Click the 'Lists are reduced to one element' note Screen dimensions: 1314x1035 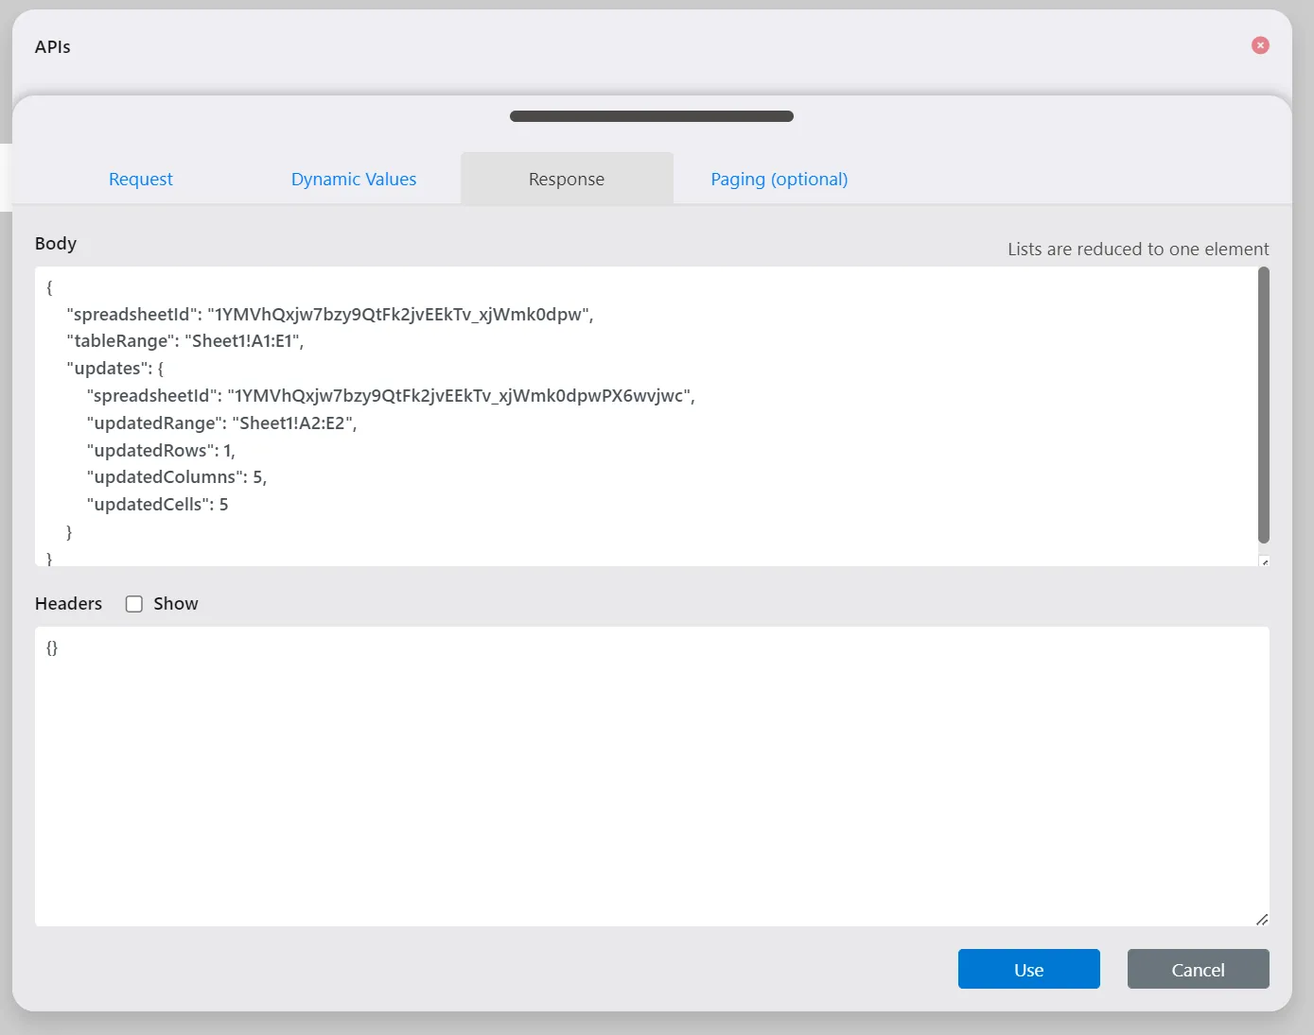[x=1138, y=249]
